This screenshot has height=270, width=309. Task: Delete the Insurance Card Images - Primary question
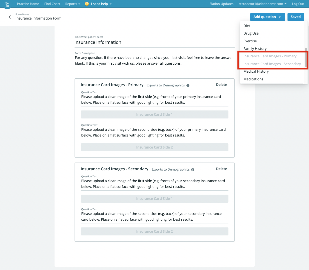point(221,85)
